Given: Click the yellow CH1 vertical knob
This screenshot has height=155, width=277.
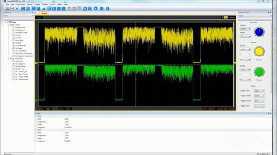Looking at the screenshot, I should coord(259,52).
